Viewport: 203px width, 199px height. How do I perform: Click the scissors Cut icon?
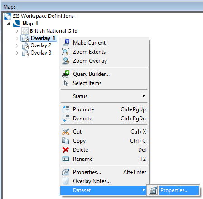(x=66, y=132)
